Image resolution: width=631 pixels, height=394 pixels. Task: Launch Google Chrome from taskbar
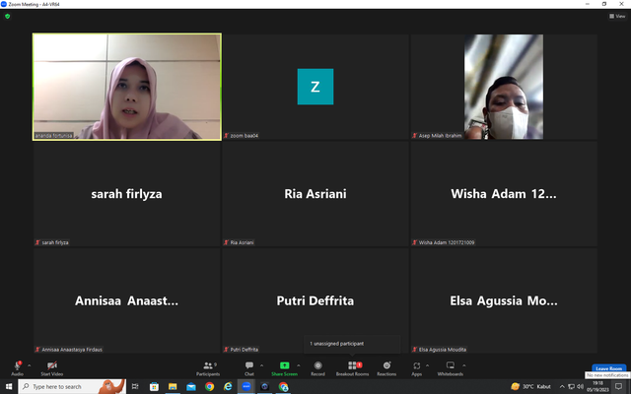click(210, 386)
